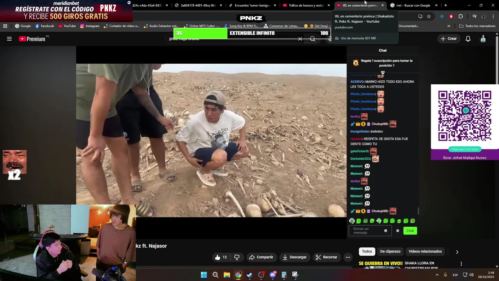Open YouTube notifications bell
This screenshot has height=281, width=499.
[x=468, y=39]
